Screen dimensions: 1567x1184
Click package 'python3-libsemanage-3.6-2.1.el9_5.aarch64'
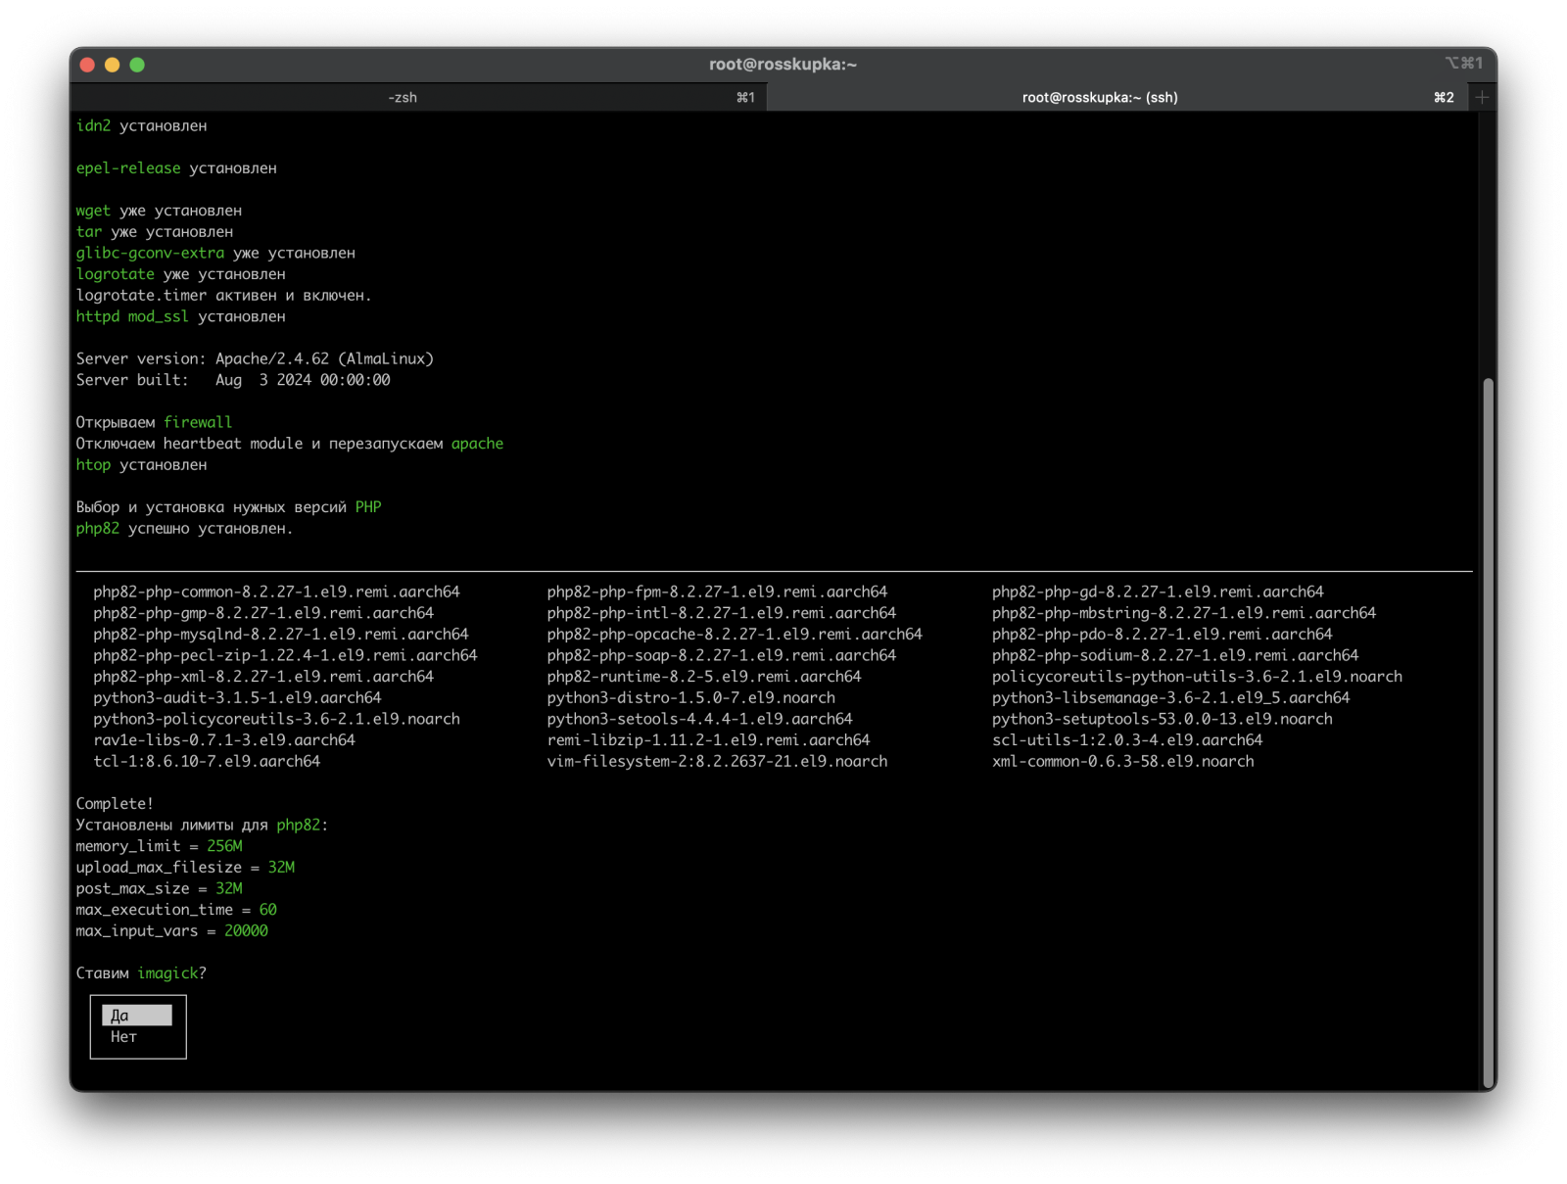tap(1171, 698)
